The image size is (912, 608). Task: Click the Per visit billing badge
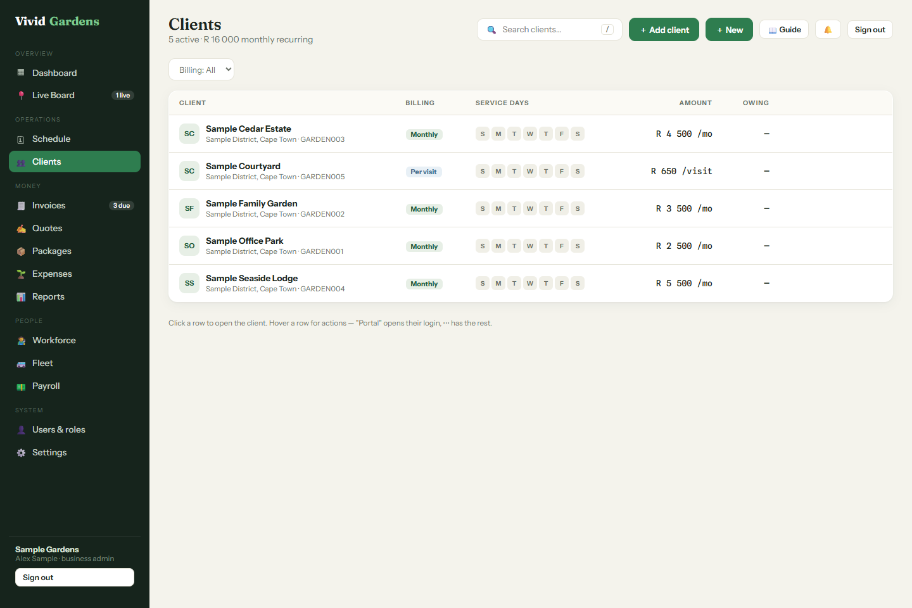(x=424, y=172)
